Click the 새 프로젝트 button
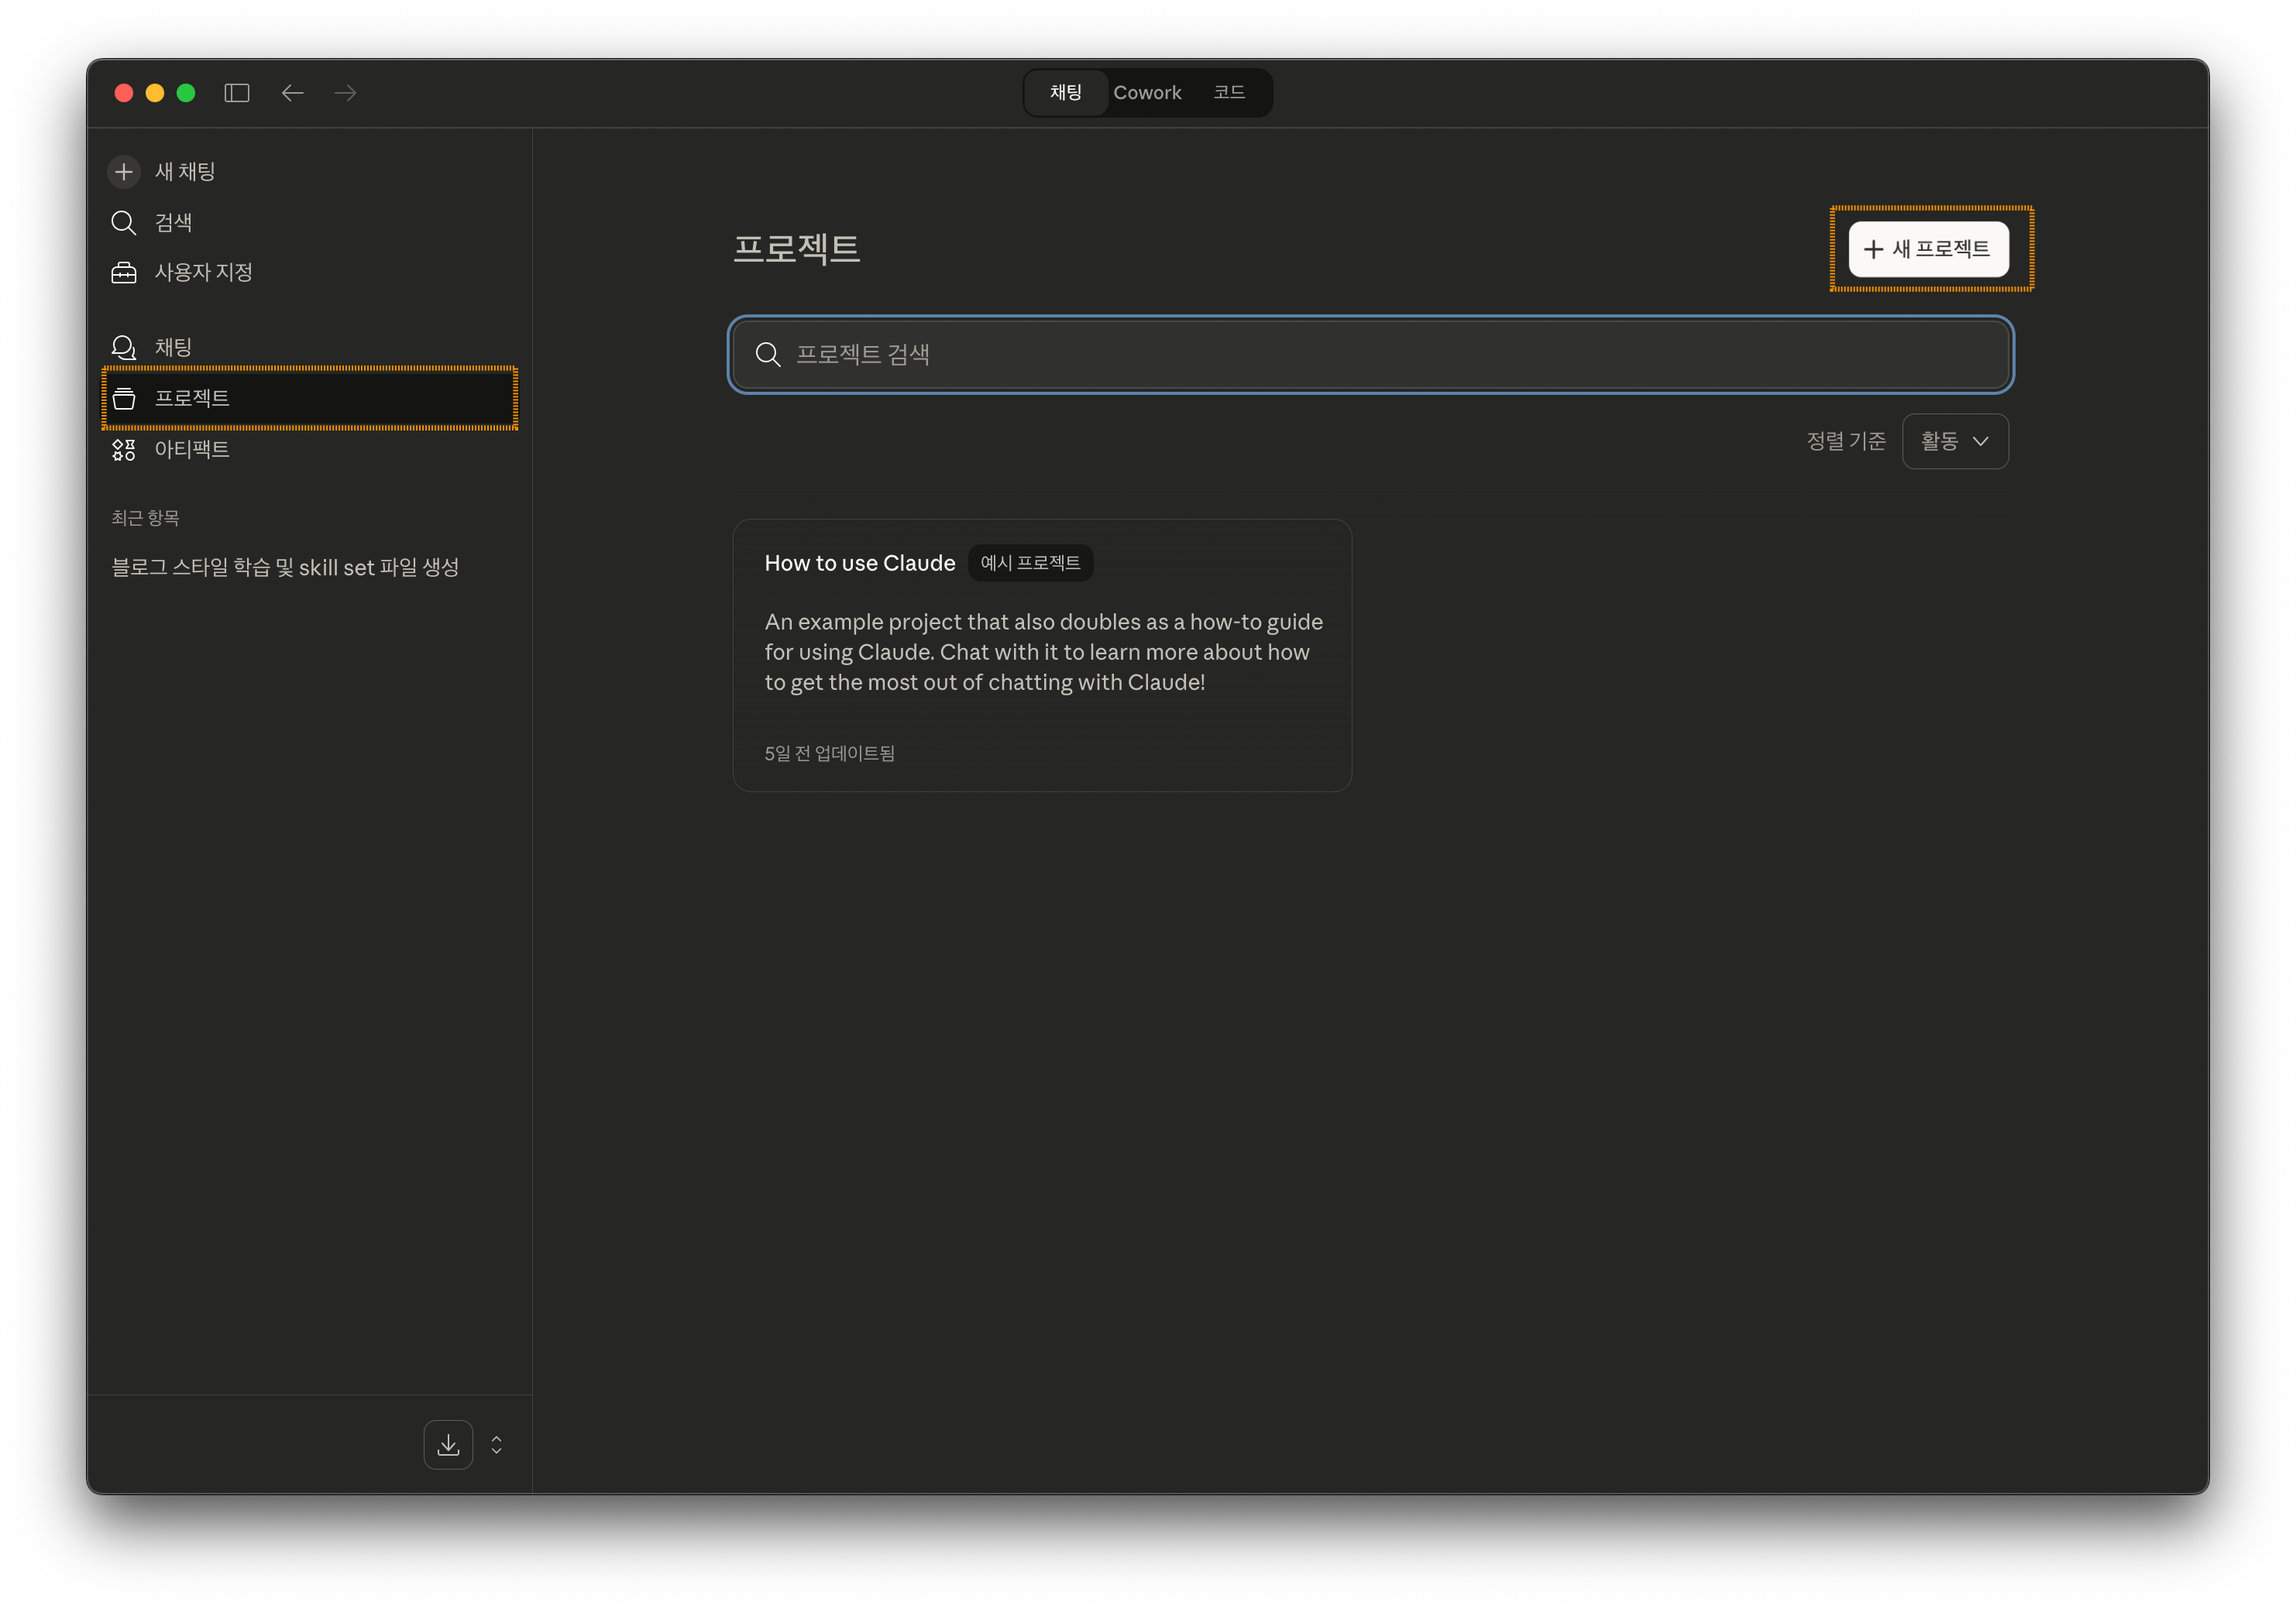The image size is (2296, 1609). (x=1928, y=249)
